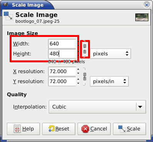The width and height of the screenshot is (153, 142).
Task: Focus the X resolution field
Action: (x=62, y=71)
